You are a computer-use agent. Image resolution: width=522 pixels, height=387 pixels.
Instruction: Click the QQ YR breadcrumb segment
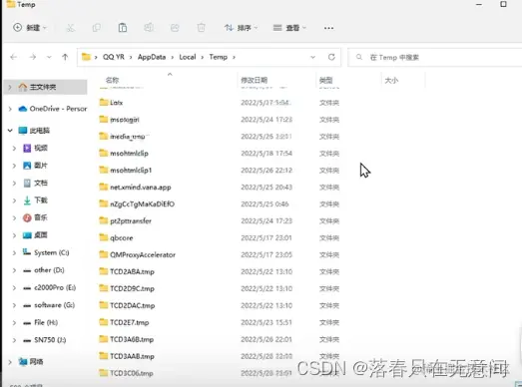pos(113,57)
